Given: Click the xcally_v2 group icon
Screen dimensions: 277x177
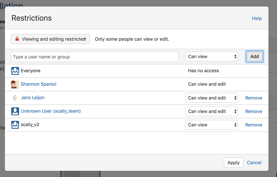Looking at the screenshot, I should click(15, 125).
